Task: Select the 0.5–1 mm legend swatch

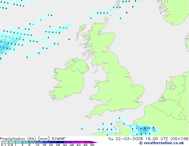Action: tap(12, 142)
